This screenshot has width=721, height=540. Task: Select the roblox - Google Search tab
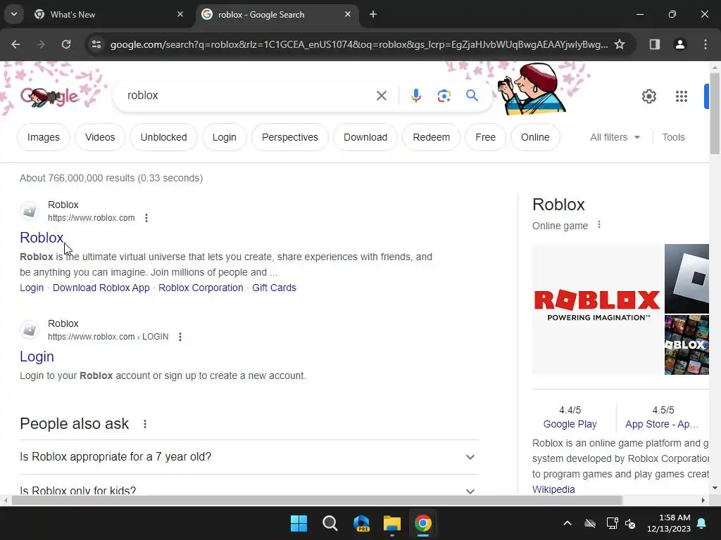(x=277, y=14)
